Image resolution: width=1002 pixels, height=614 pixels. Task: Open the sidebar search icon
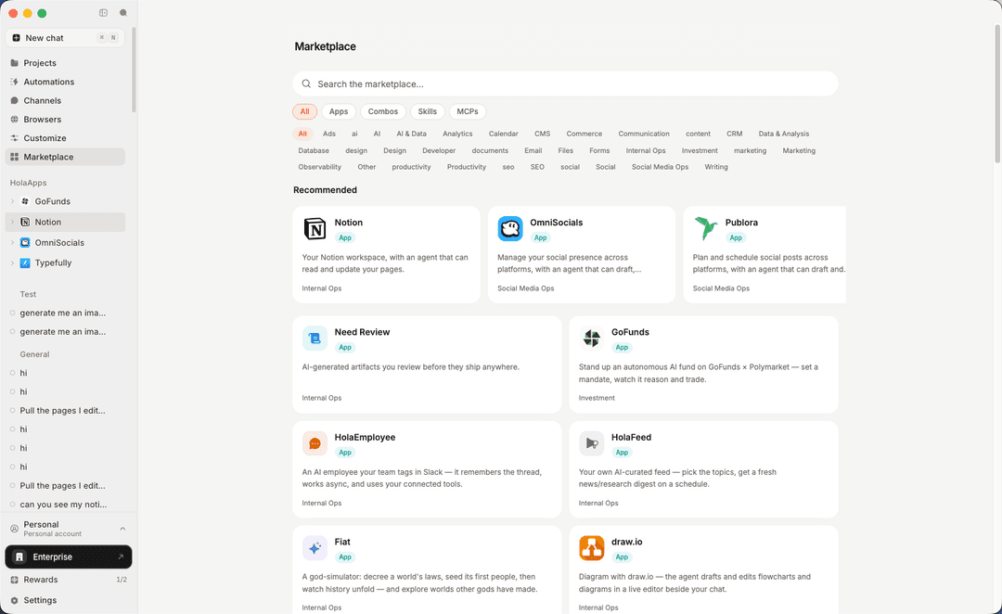[123, 13]
